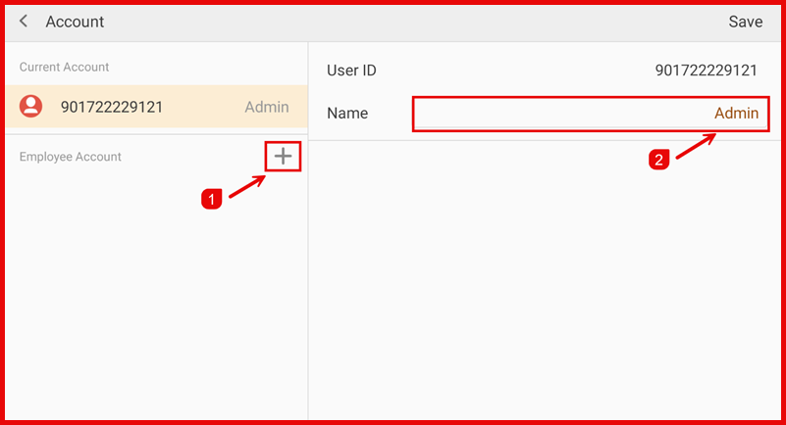This screenshot has height=425, width=786.
Task: Add a new employee account with plus icon
Action: click(x=283, y=156)
